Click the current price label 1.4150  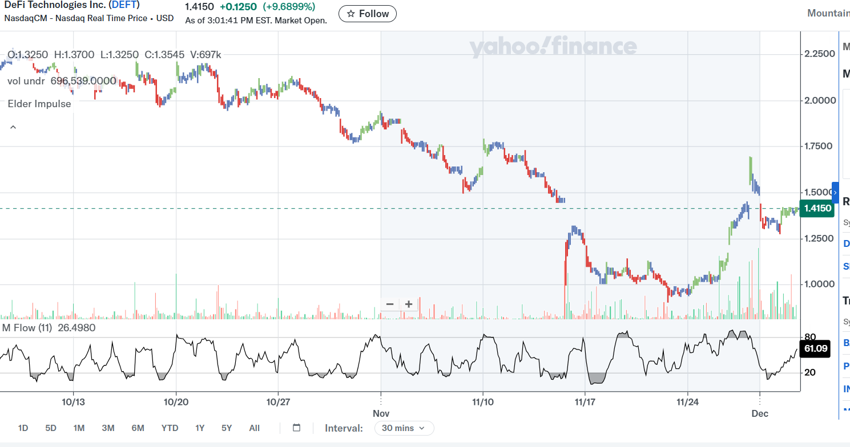[817, 209]
